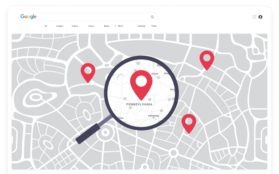Open the search Tools link
Screen dimensions: 279x174
[154, 26]
